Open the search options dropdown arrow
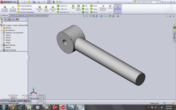Screen dimensions: 176x110 (x=160, y=2)
